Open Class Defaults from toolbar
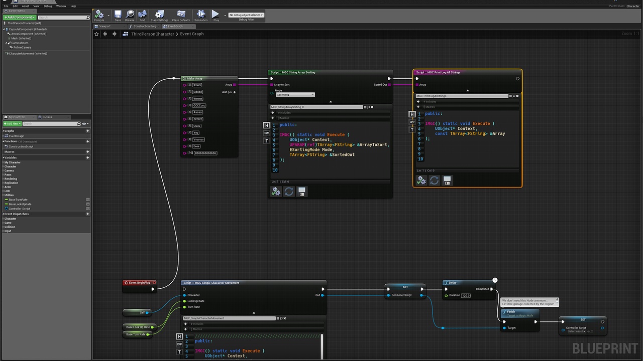The image size is (643, 361). [181, 15]
